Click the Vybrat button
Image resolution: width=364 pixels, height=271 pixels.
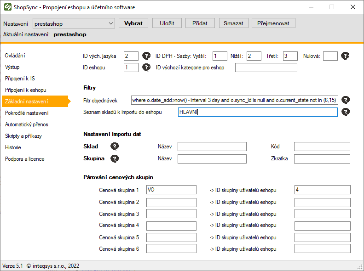click(x=133, y=23)
